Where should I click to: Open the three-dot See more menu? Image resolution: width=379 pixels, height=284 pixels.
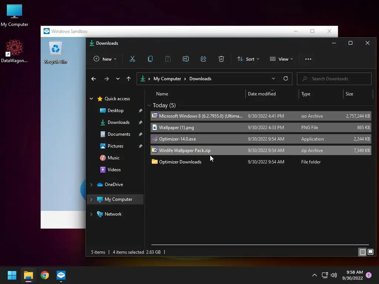point(308,59)
